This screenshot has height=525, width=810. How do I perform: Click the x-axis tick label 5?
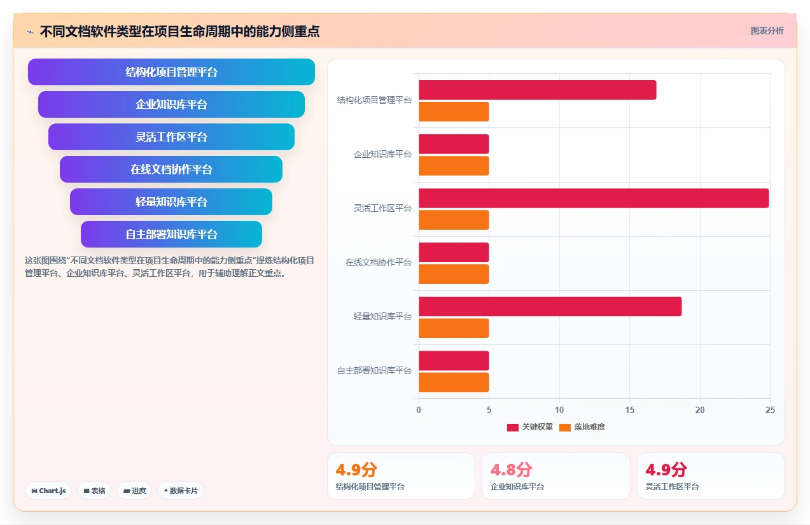[x=489, y=410]
